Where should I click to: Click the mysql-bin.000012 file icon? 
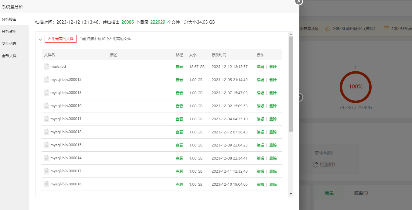(x=46, y=80)
